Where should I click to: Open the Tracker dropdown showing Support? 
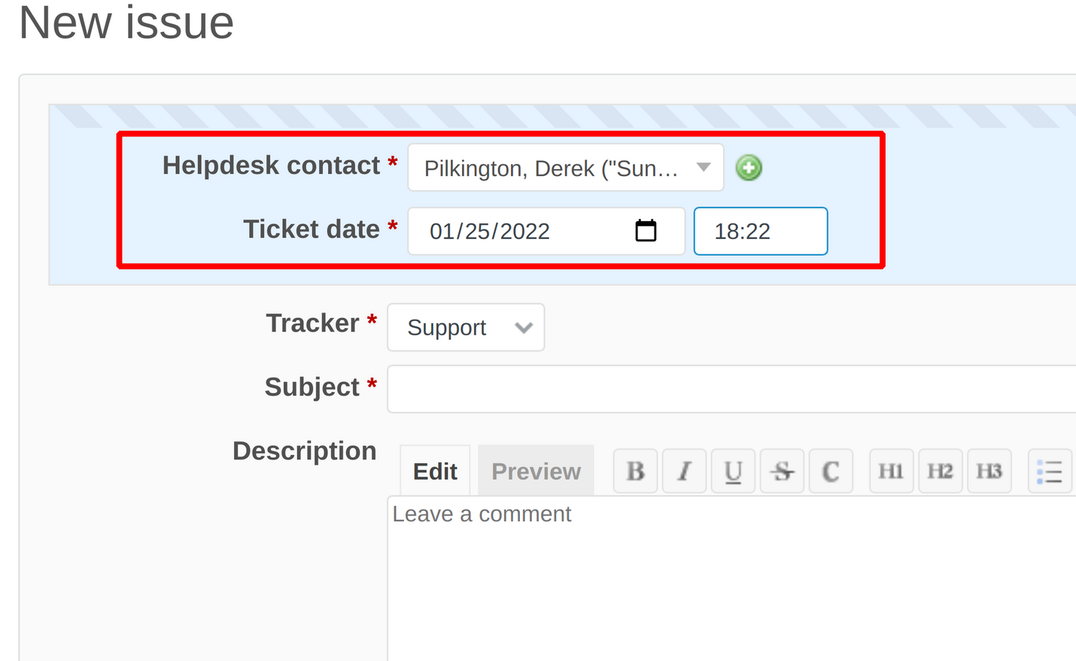(465, 327)
